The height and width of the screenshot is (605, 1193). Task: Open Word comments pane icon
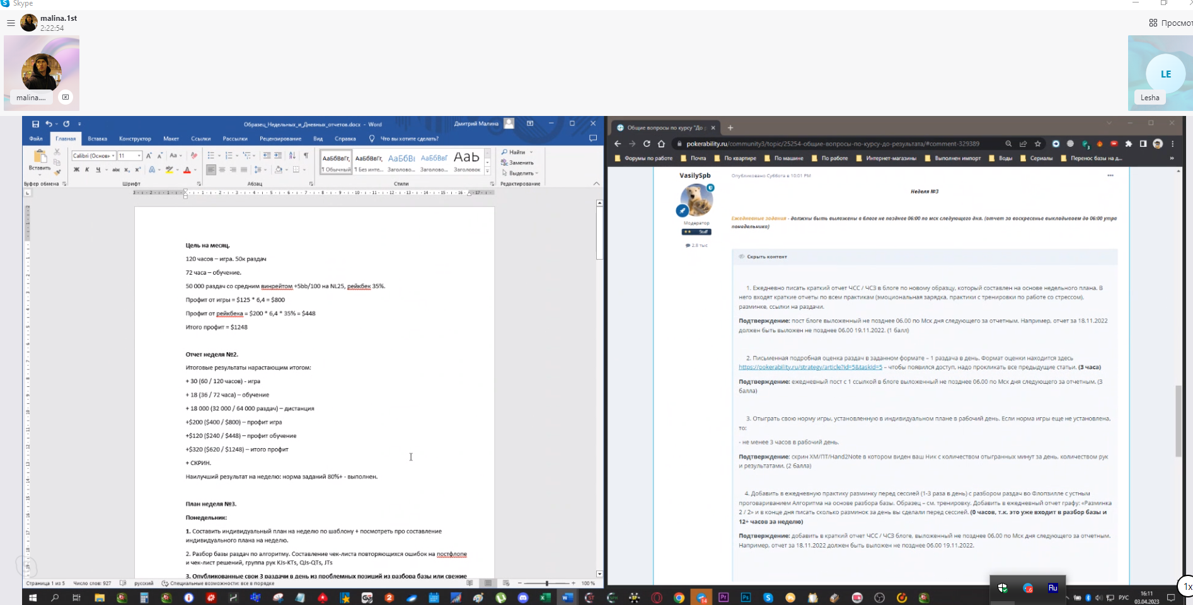coord(592,138)
